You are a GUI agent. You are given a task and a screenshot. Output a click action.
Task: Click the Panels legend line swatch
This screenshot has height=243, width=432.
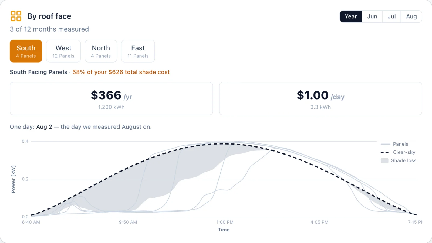coord(385,144)
